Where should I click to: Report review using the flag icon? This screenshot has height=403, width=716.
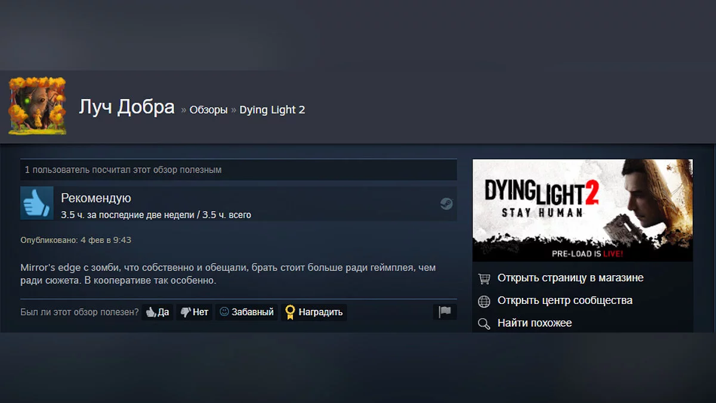(x=445, y=312)
